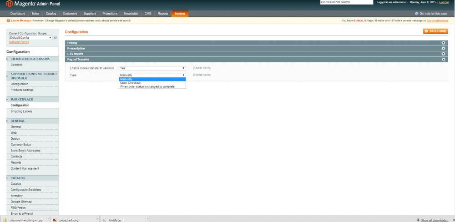This screenshot has width=455, height=222.
Task: Open Current Configuration Scope dropdown
Action: pos(31,38)
